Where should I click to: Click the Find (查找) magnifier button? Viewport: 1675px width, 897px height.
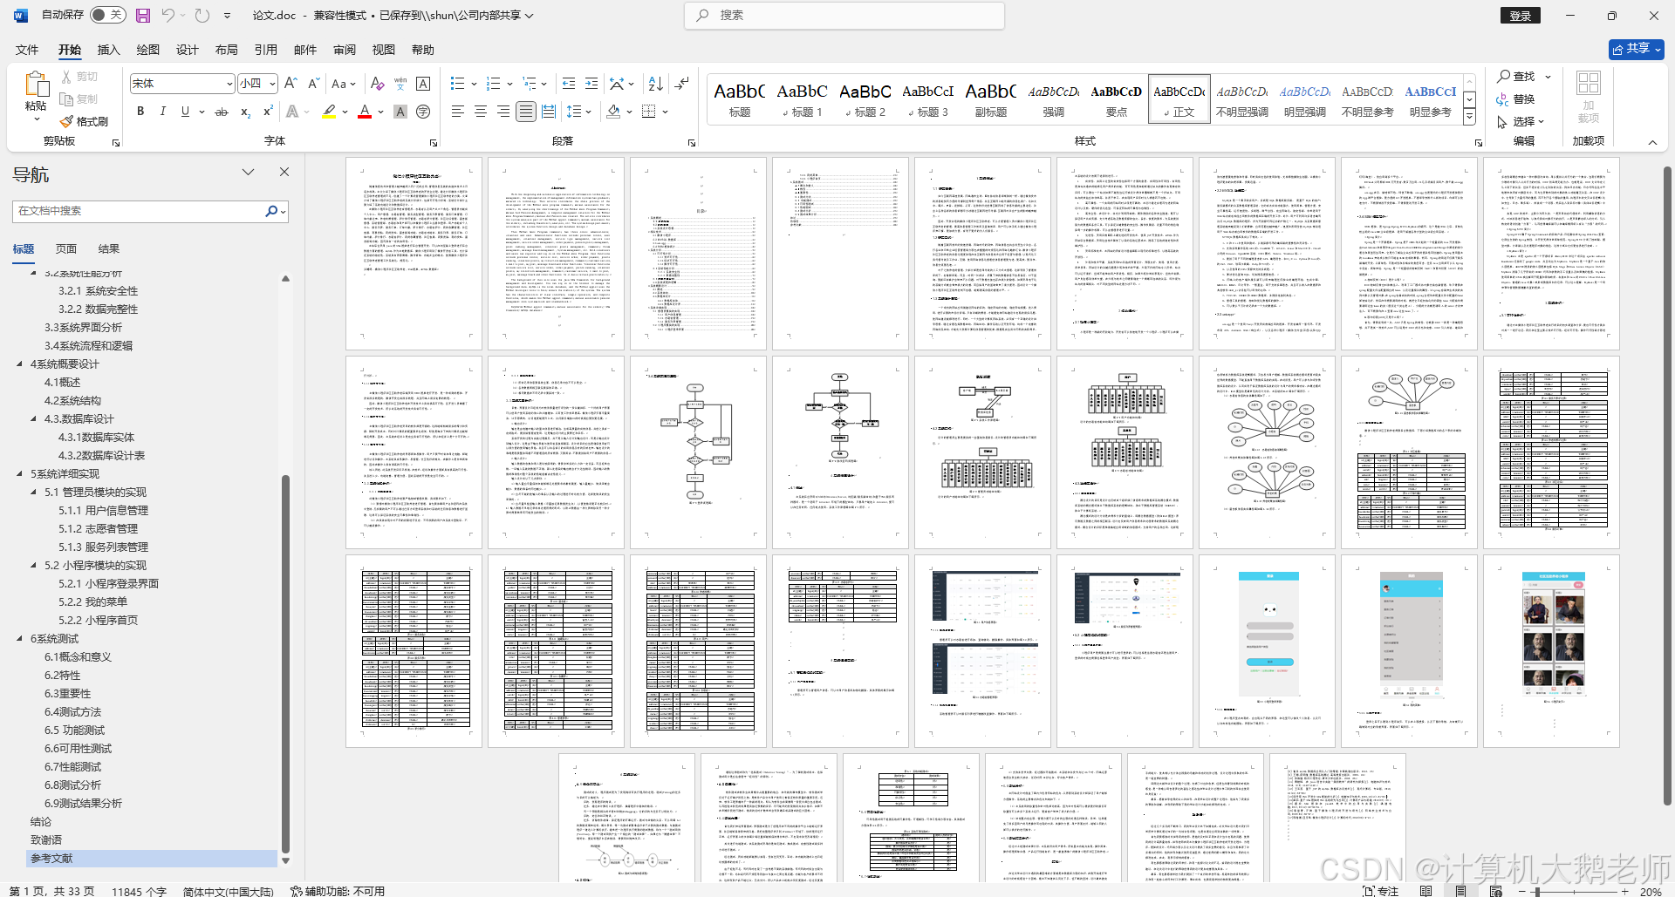click(x=1516, y=77)
